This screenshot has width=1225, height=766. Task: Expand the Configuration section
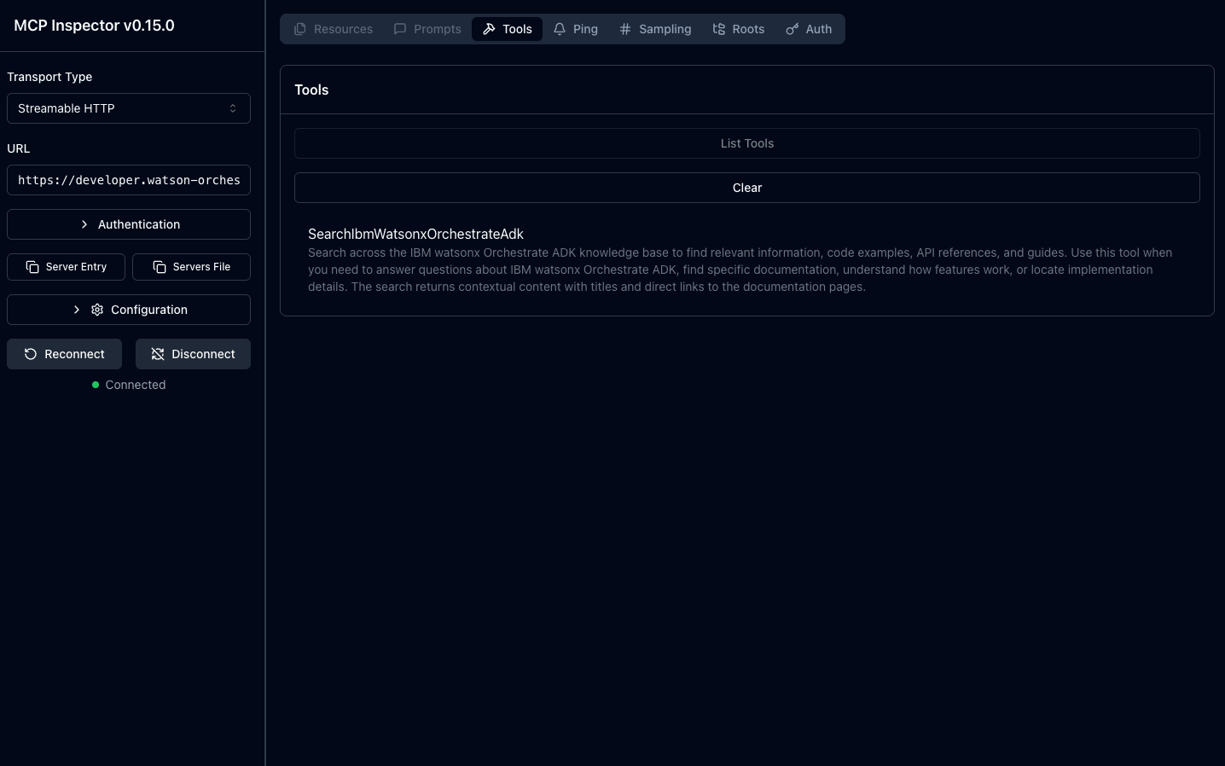point(129,310)
